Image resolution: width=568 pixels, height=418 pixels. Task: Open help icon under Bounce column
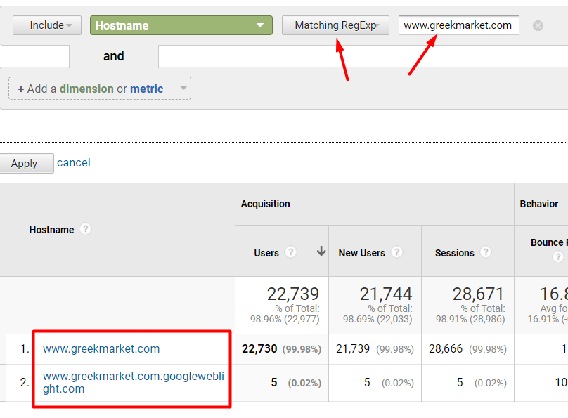pyautogui.click(x=558, y=257)
